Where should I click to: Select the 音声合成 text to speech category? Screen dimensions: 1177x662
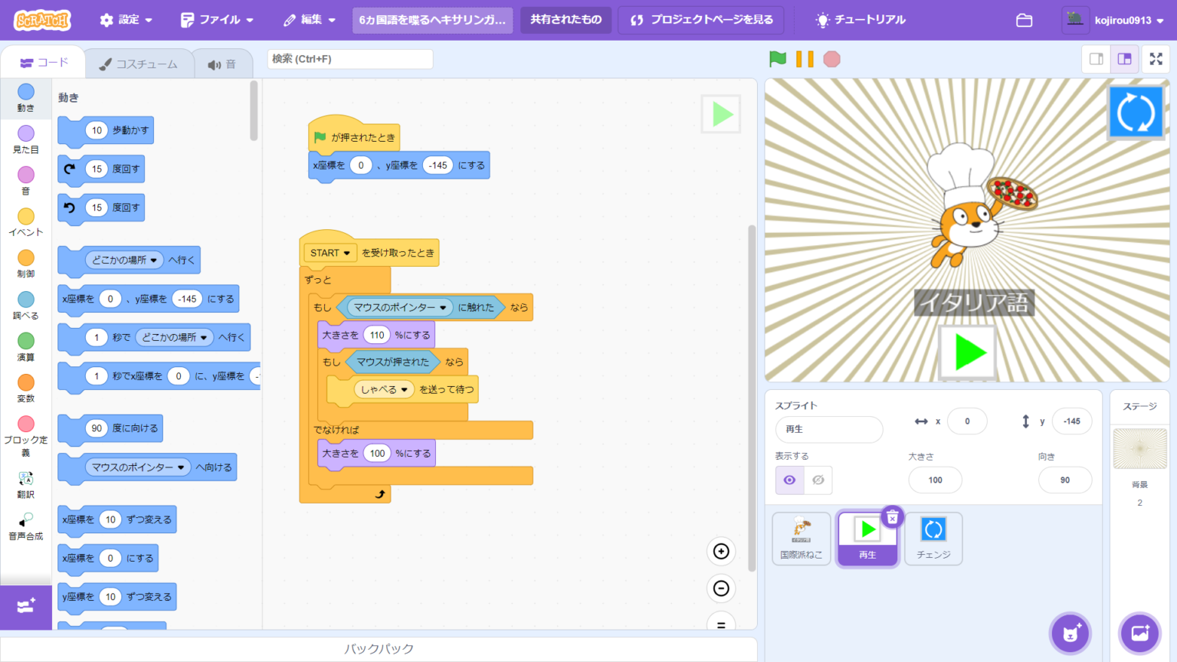pos(26,526)
